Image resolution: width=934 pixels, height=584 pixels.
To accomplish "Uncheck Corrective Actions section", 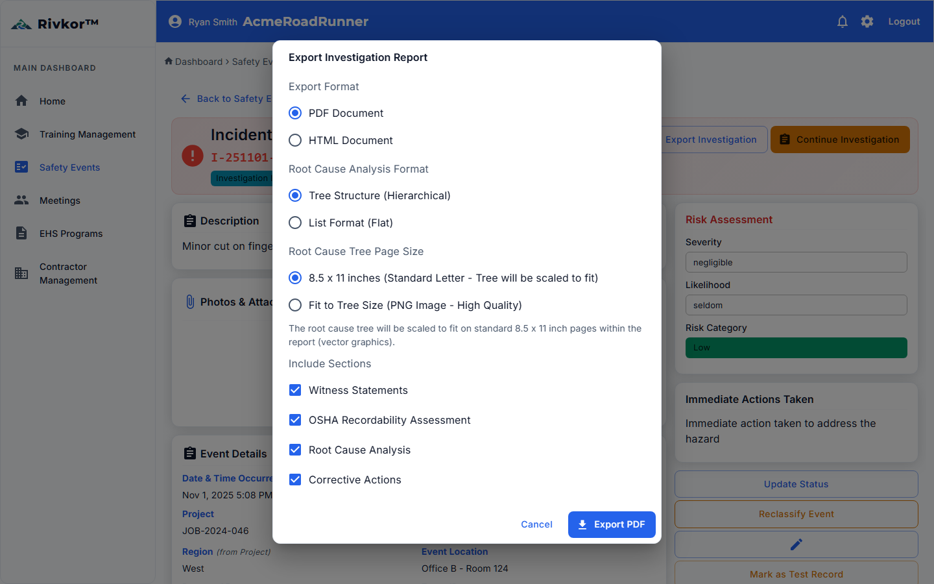I will [x=295, y=480].
